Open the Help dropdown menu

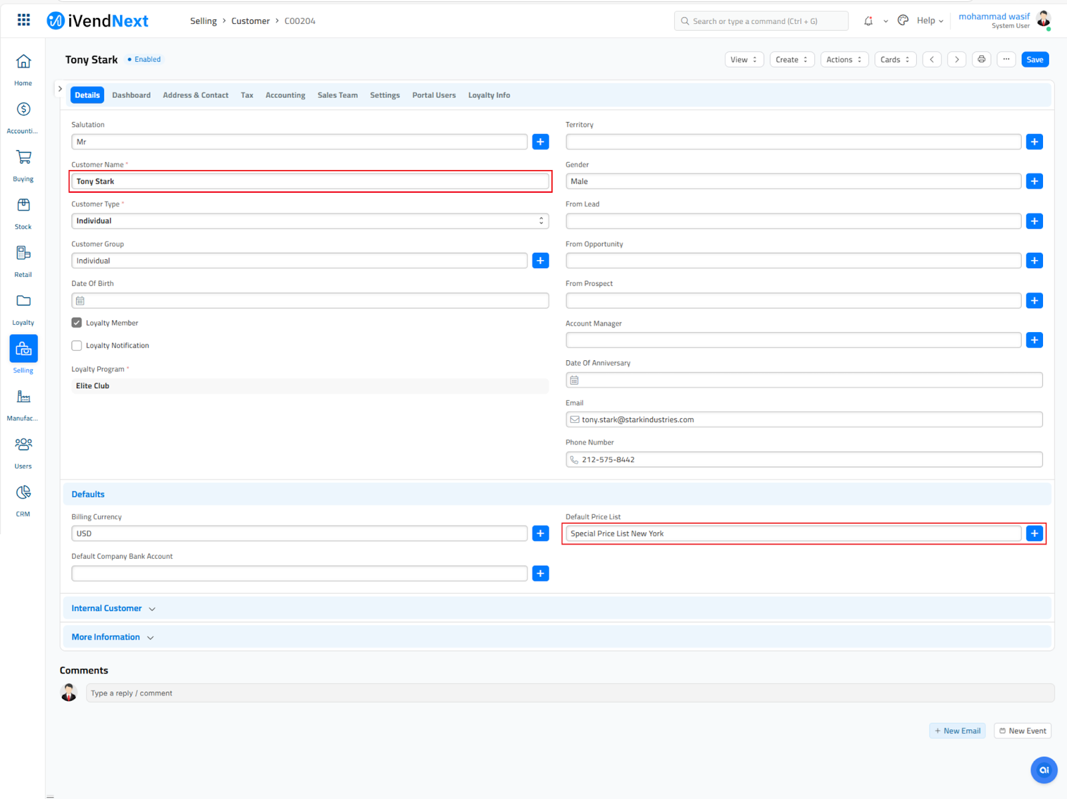[x=930, y=21]
